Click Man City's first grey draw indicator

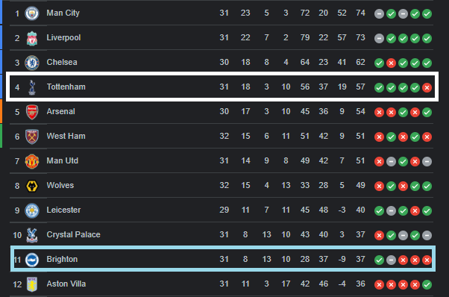click(379, 13)
